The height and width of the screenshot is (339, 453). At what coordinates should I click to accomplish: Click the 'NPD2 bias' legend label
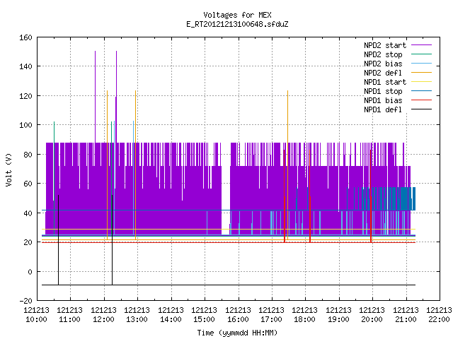[x=383, y=64]
